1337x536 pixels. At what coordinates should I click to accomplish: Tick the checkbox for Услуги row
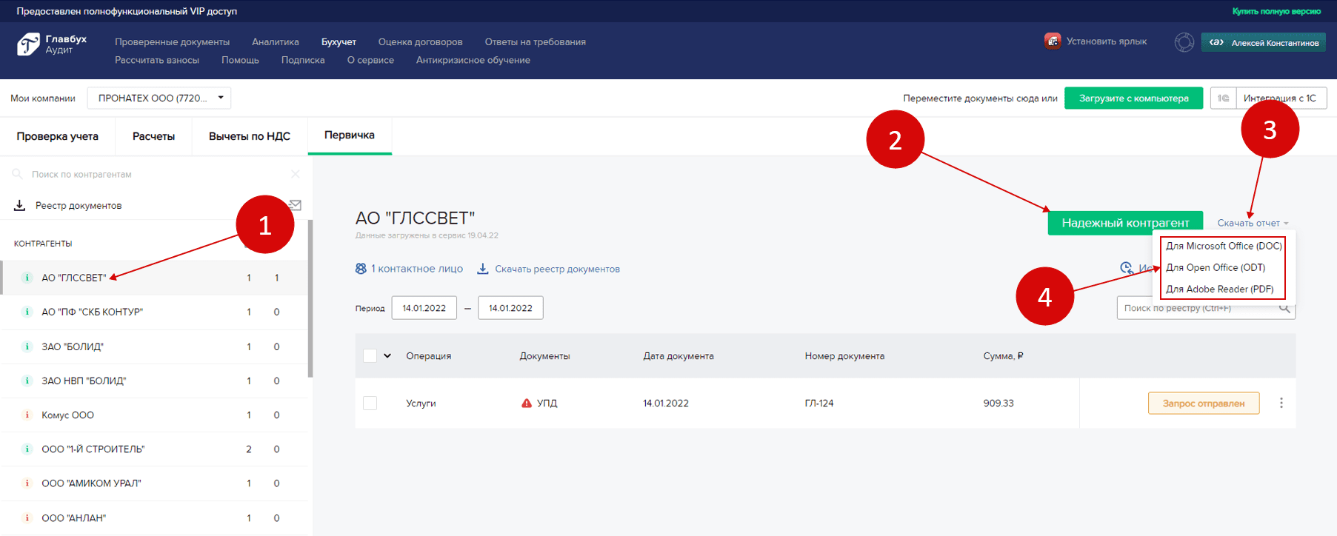(x=370, y=403)
